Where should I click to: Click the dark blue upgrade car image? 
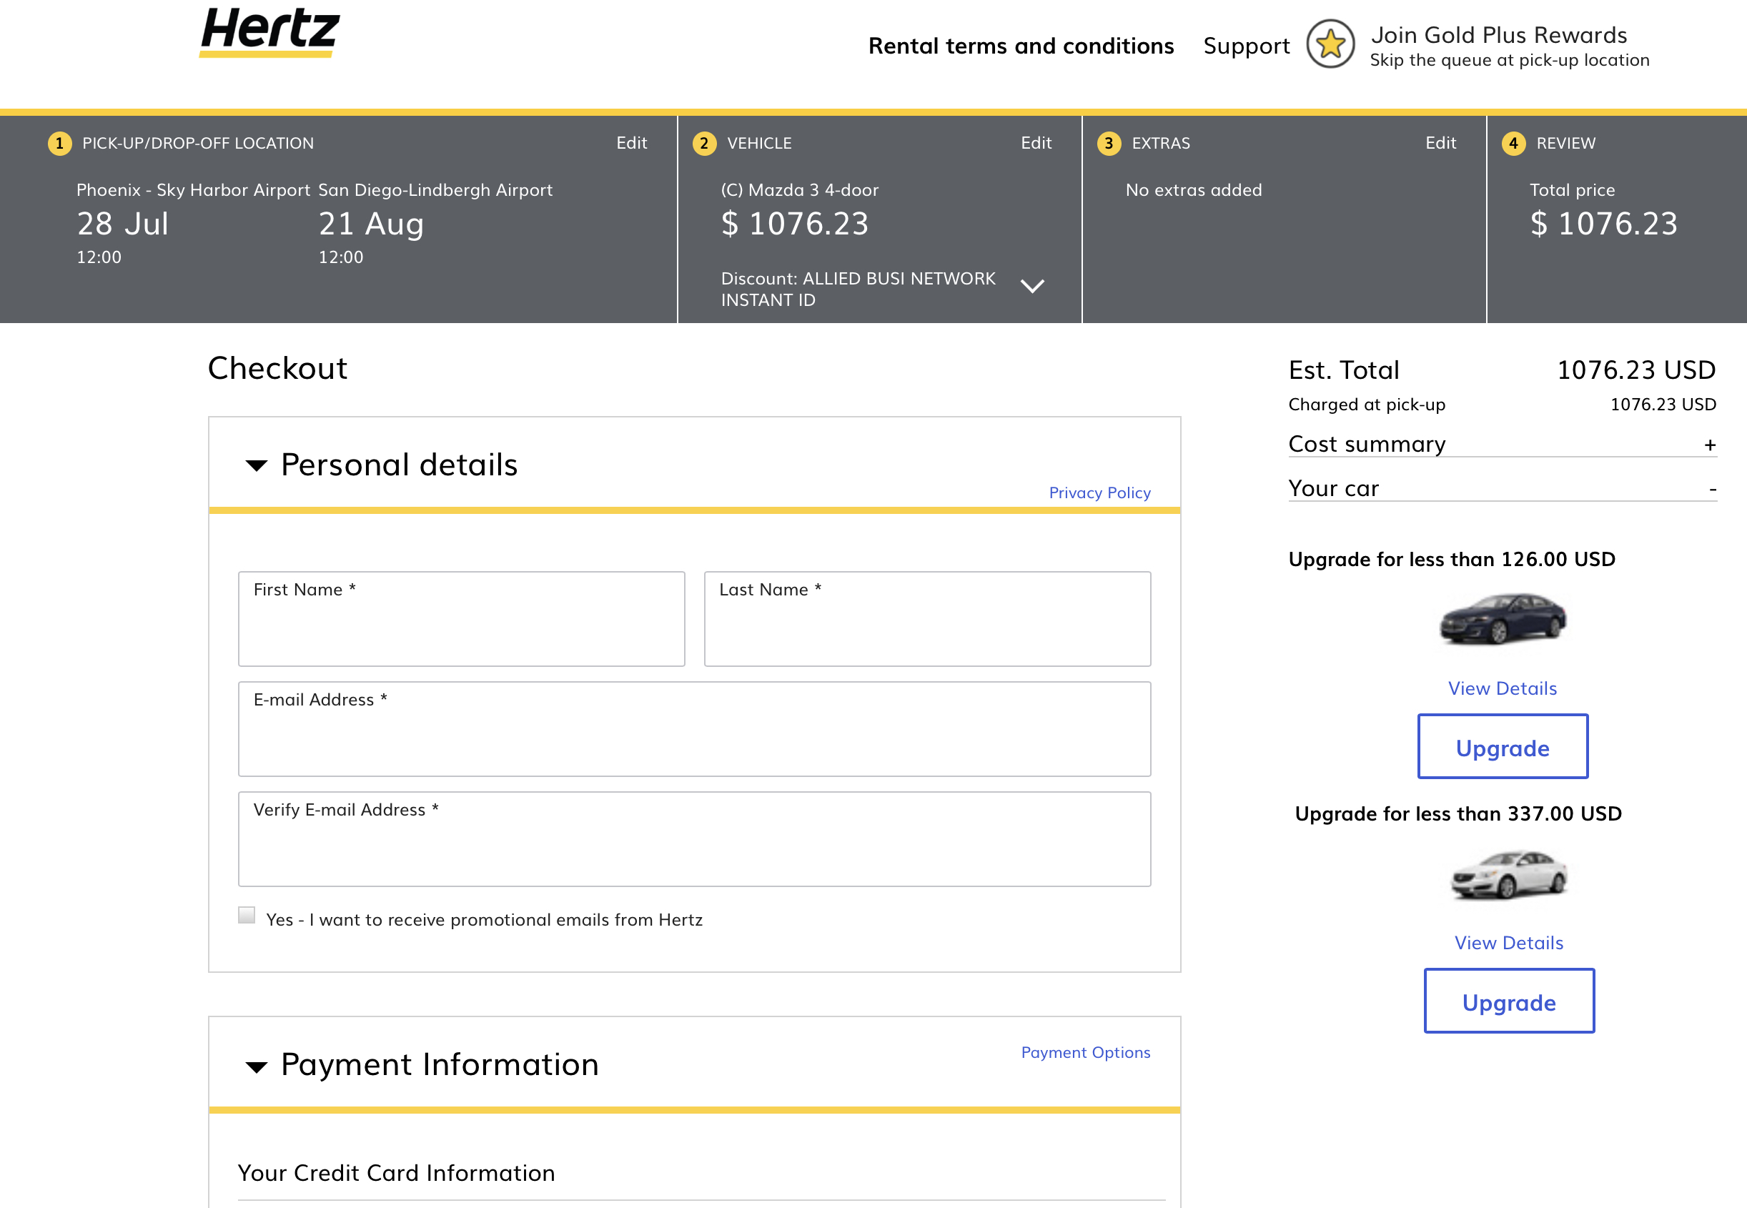coord(1502,619)
